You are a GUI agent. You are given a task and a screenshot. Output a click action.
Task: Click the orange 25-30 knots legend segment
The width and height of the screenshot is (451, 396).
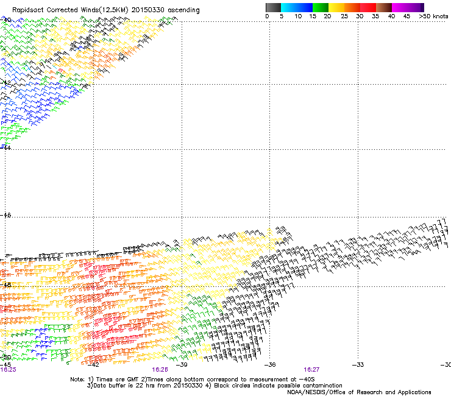[x=352, y=7]
